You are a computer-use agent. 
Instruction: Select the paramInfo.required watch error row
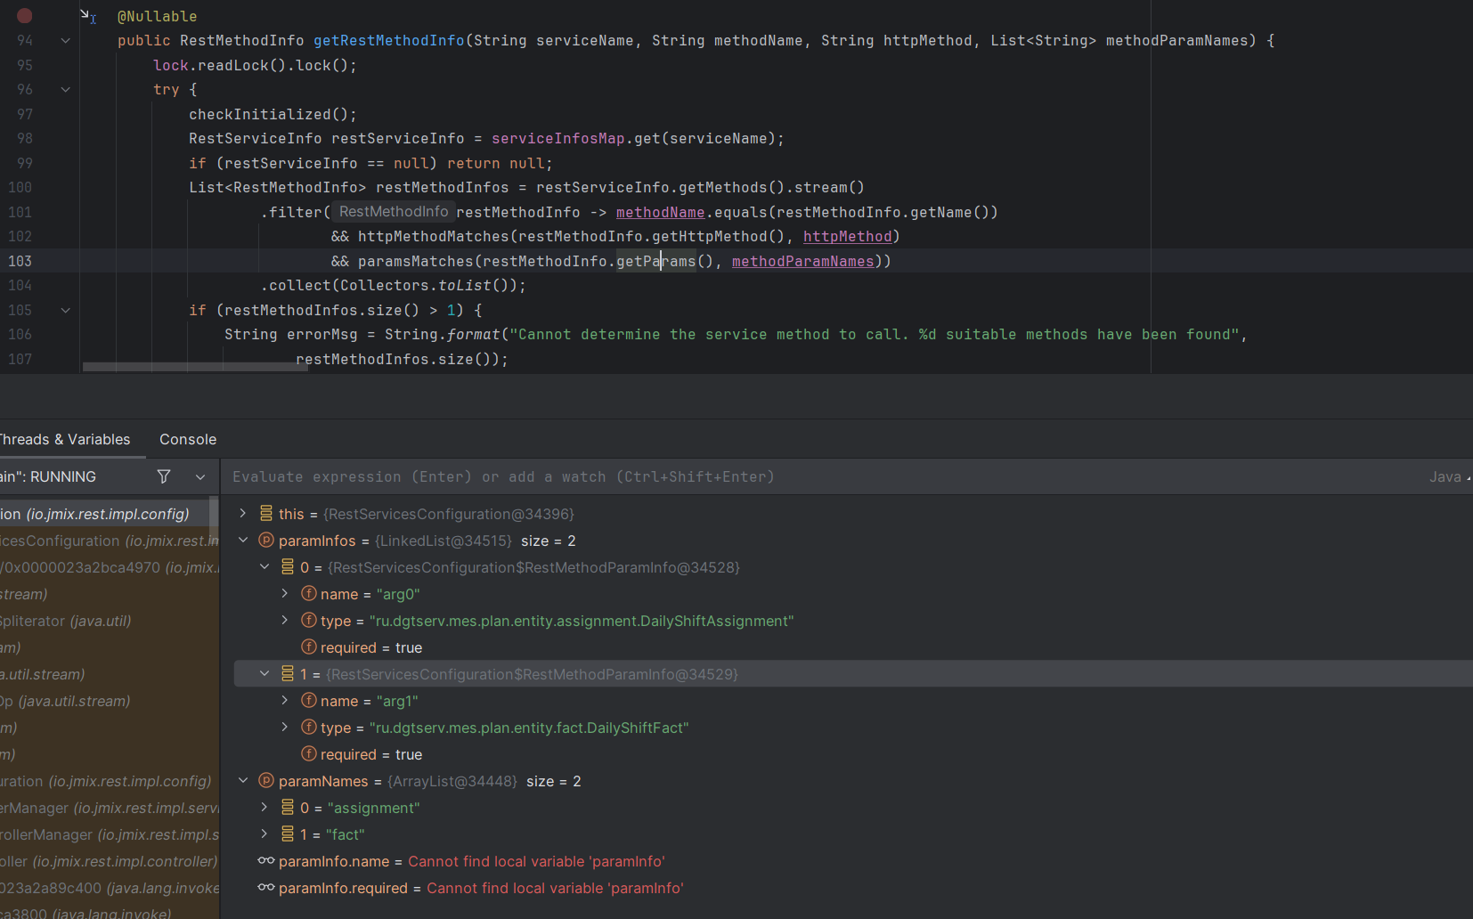pos(846,888)
